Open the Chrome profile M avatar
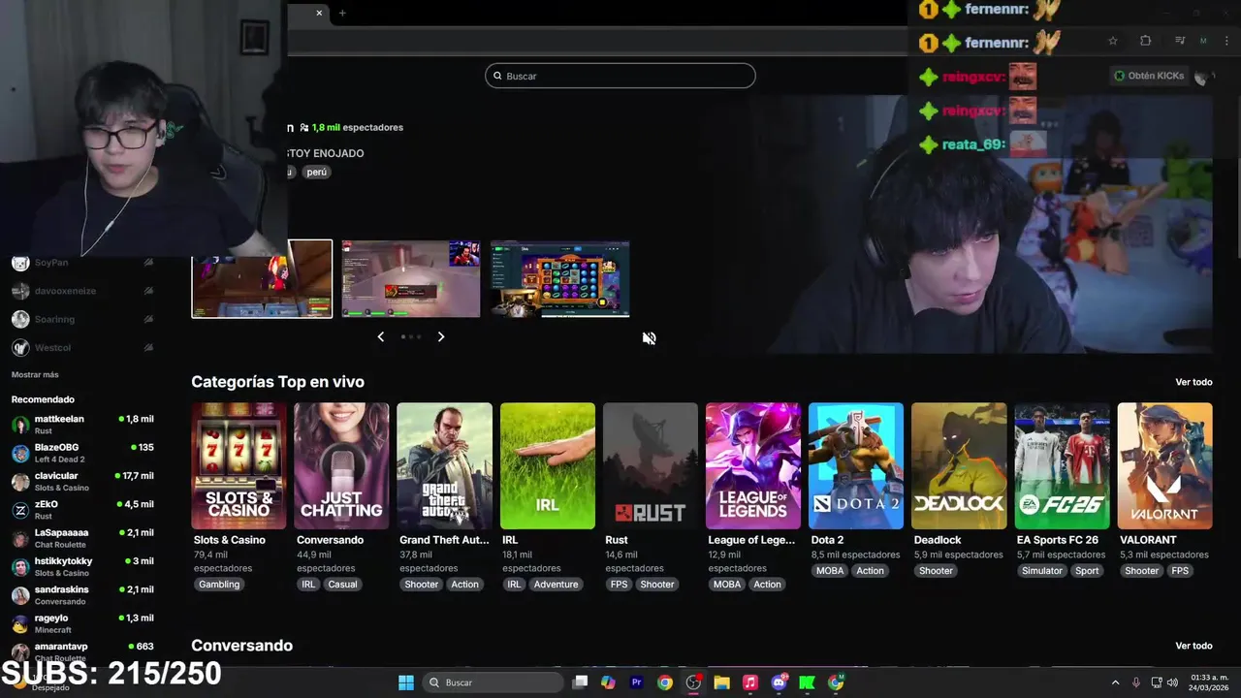Viewport: 1241px width, 698px height. point(1203,41)
